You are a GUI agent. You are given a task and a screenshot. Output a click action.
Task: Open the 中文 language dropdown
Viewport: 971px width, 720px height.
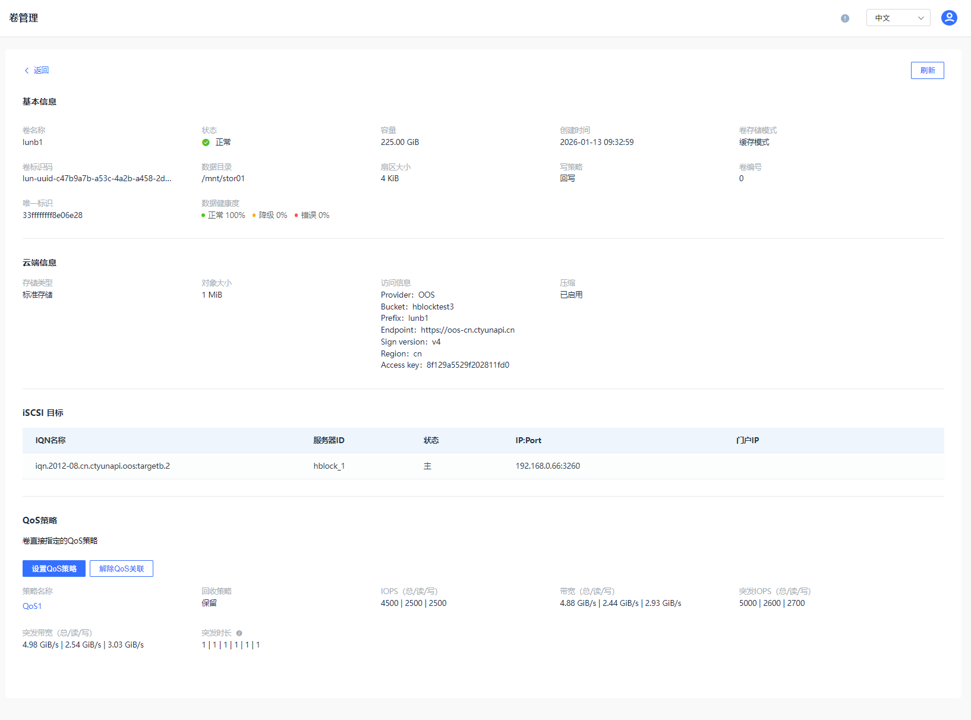pyautogui.click(x=890, y=18)
